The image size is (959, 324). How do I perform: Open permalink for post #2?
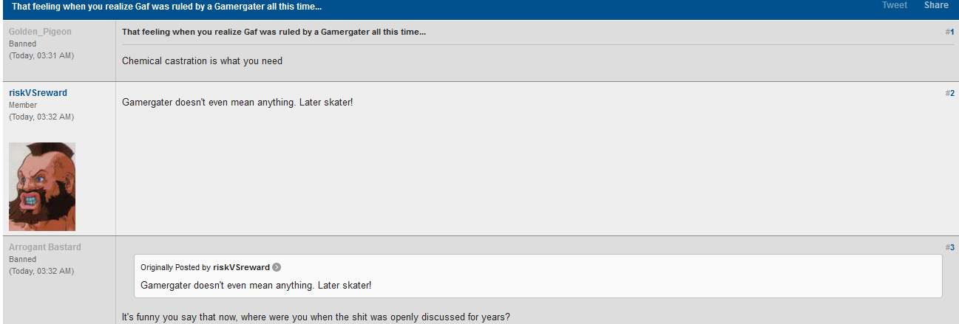(x=950, y=93)
